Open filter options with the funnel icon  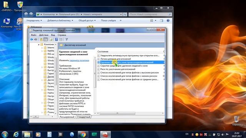(x=66, y=39)
